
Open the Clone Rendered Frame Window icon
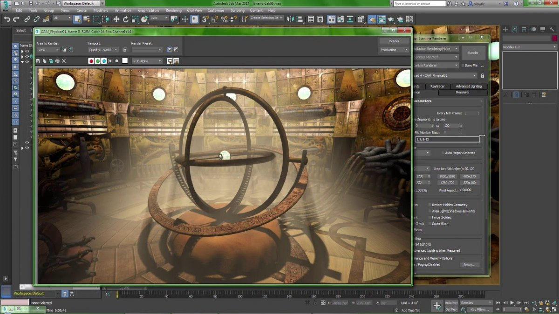[x=51, y=61]
